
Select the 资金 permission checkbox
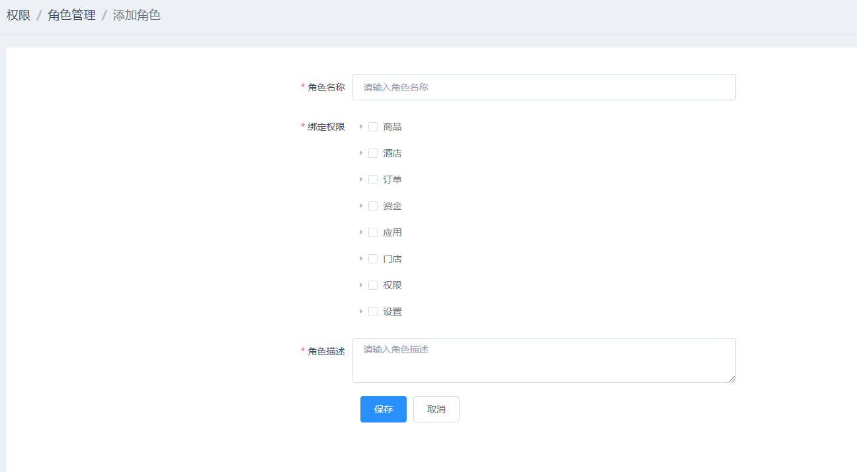tap(373, 206)
